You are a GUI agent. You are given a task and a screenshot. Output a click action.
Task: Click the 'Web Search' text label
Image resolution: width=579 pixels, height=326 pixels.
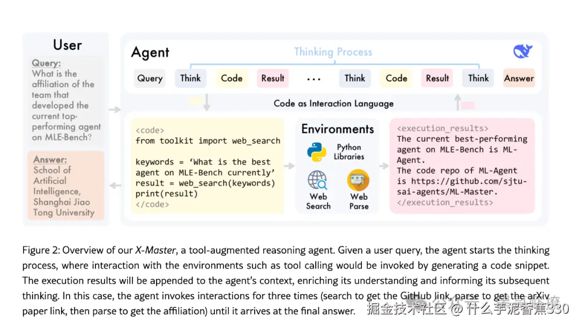318,201
